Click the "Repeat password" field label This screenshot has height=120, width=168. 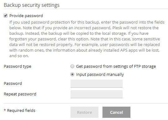[x=20, y=94]
